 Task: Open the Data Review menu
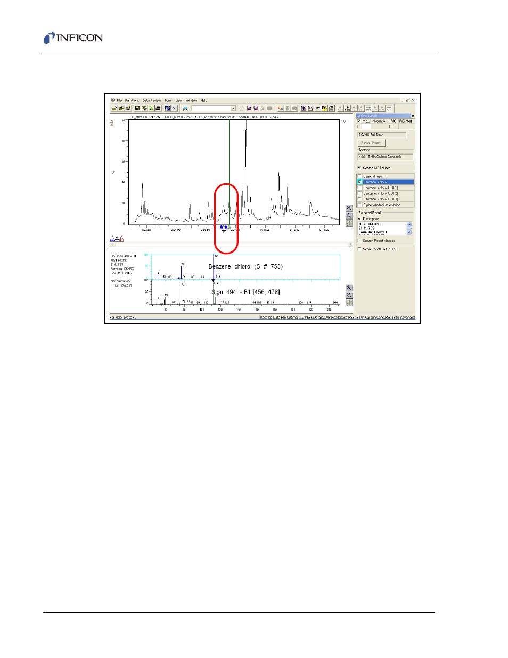click(152, 100)
